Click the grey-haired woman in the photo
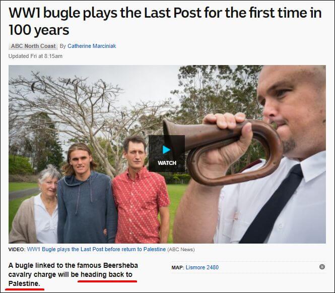This screenshot has width=335, height=293. click(x=36, y=205)
